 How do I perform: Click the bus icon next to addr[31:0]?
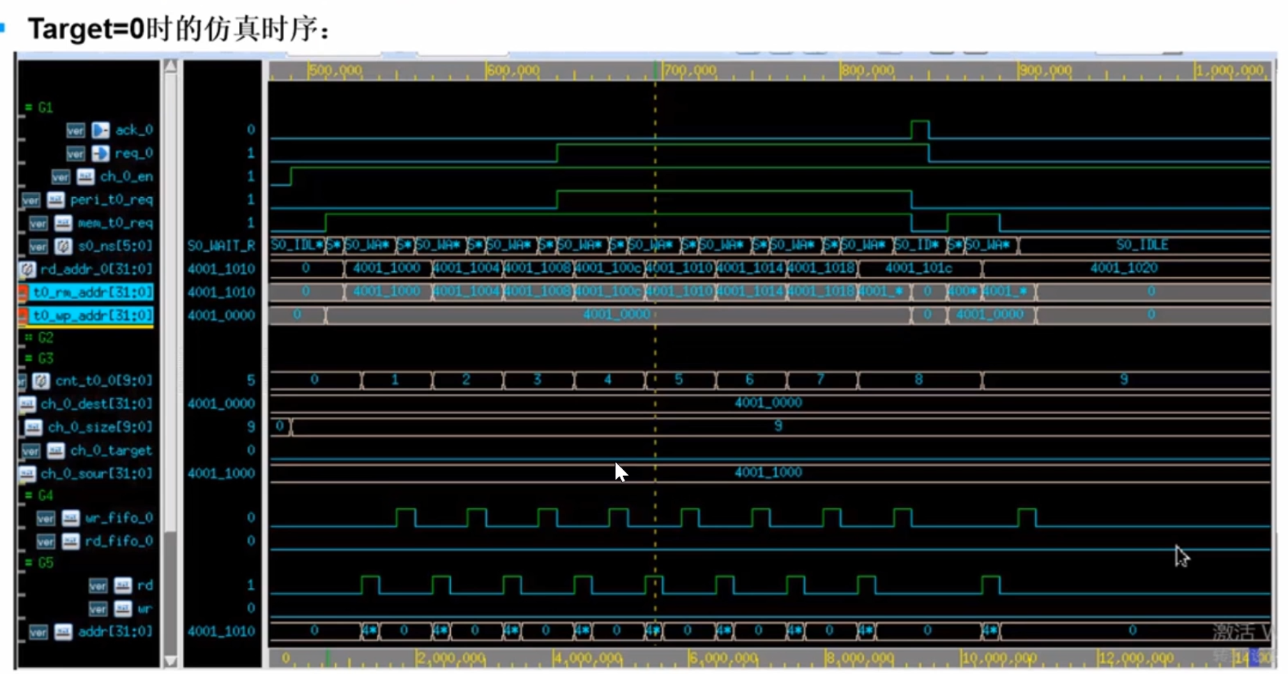point(63,631)
